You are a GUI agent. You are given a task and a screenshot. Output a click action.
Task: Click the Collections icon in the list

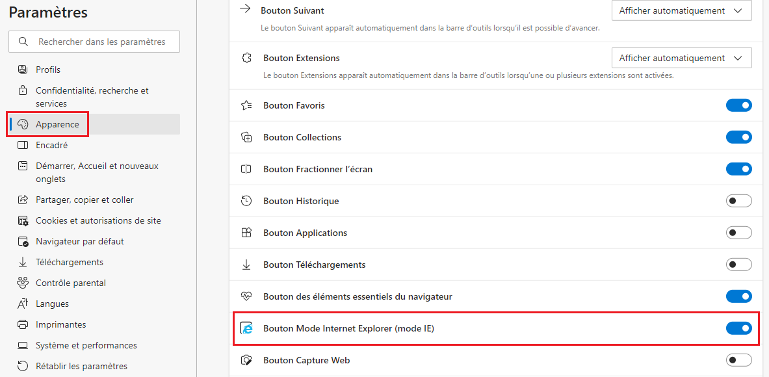click(x=246, y=137)
